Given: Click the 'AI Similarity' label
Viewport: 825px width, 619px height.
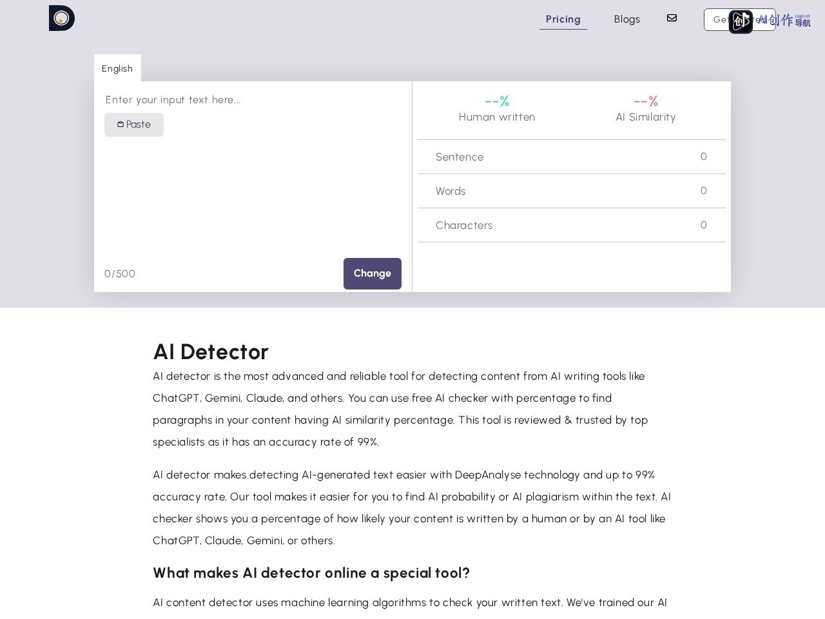Looking at the screenshot, I should click(646, 117).
